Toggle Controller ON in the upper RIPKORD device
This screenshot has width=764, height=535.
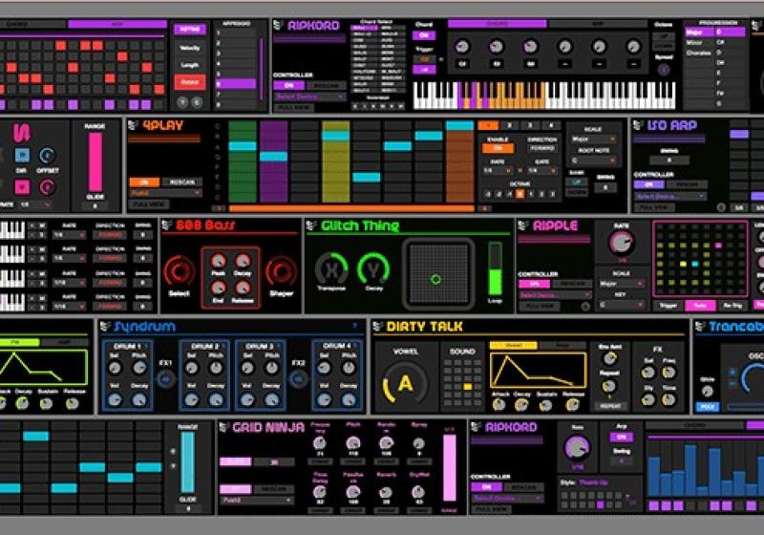[x=288, y=85]
